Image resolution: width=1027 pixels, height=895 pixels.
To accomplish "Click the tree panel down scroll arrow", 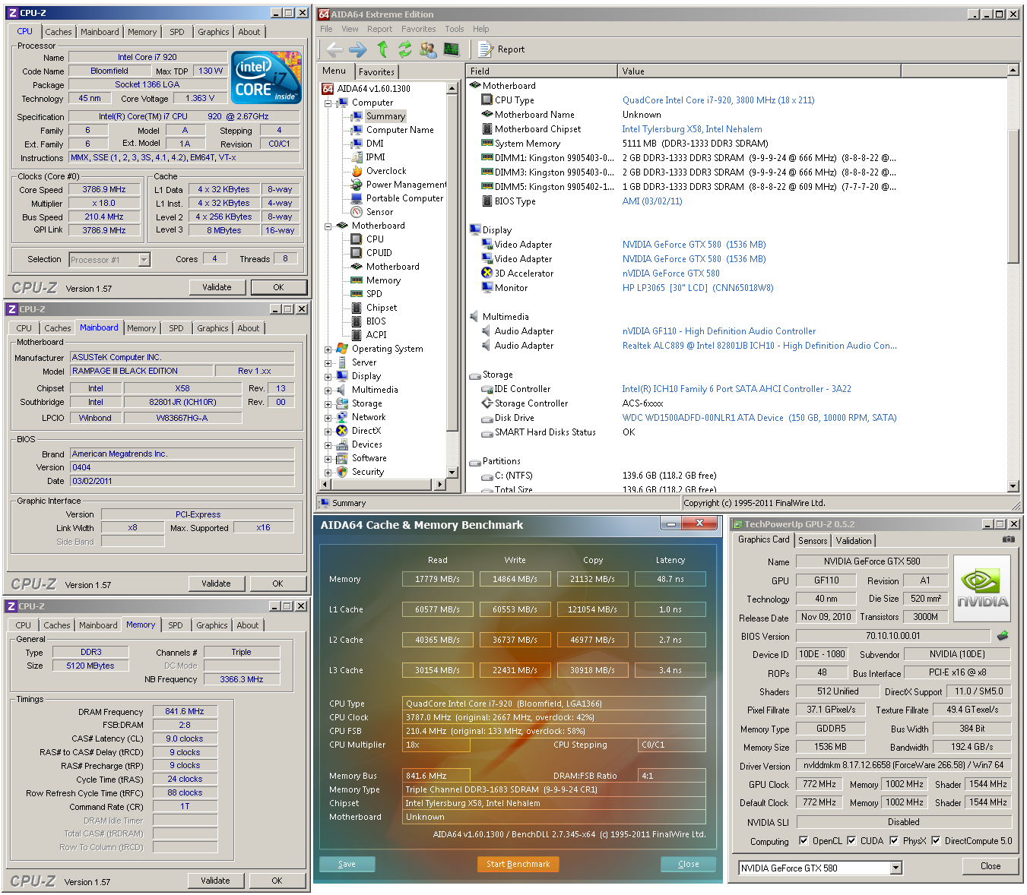I will [x=452, y=473].
